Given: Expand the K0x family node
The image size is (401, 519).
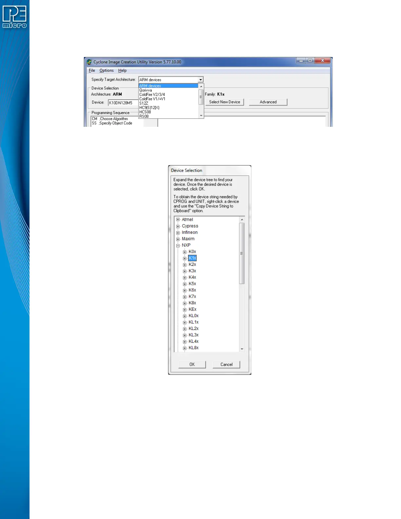Looking at the screenshot, I should click(185, 252).
